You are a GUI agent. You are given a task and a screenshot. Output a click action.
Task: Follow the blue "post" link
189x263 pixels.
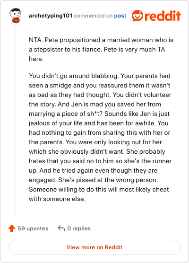[120, 16]
